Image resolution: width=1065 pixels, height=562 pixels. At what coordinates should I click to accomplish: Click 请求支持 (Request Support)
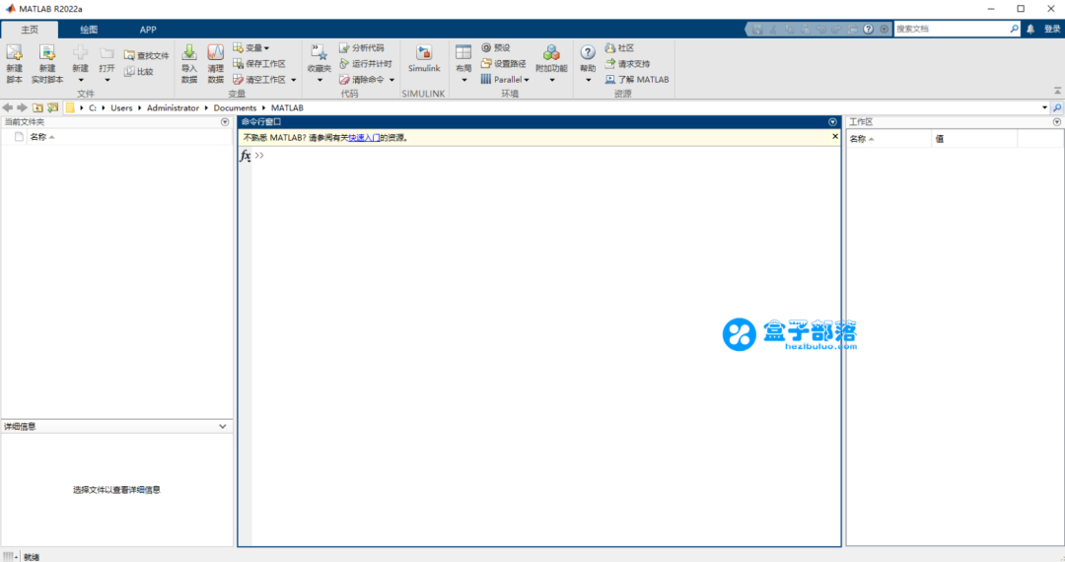627,64
